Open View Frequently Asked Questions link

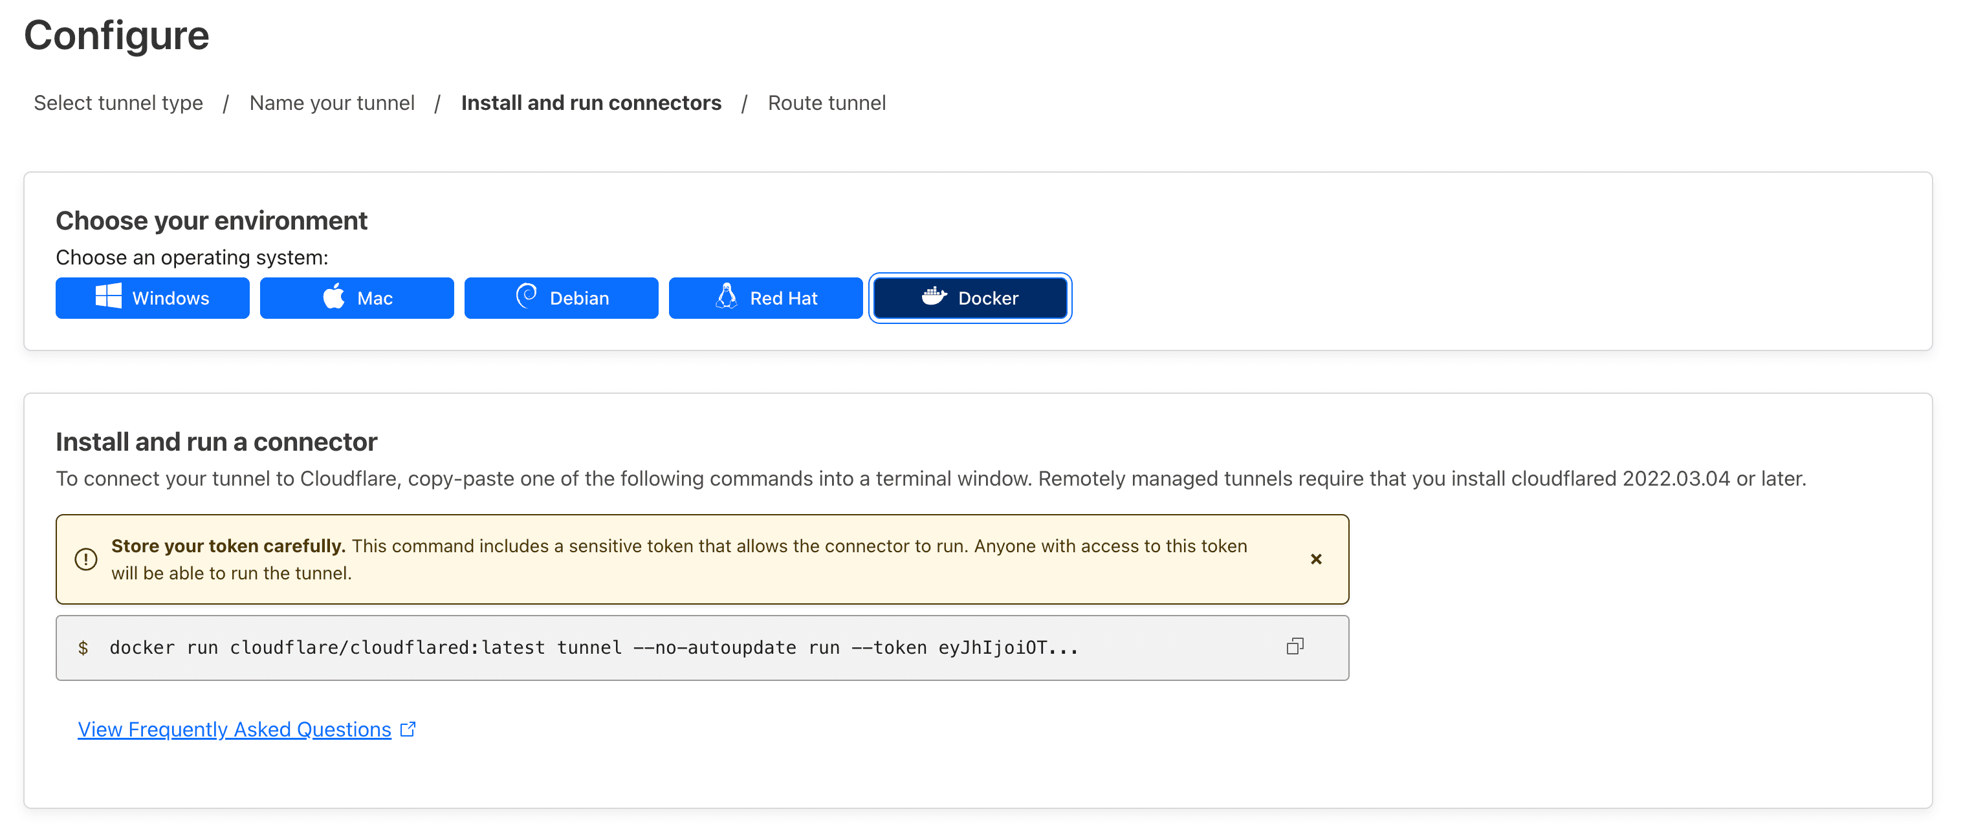235,729
